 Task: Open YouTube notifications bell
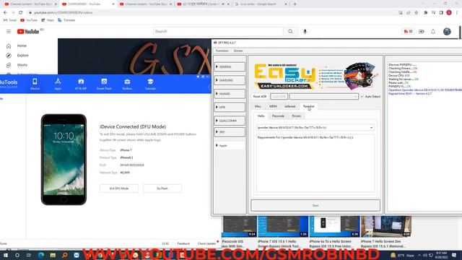pyautogui.click(x=433, y=31)
